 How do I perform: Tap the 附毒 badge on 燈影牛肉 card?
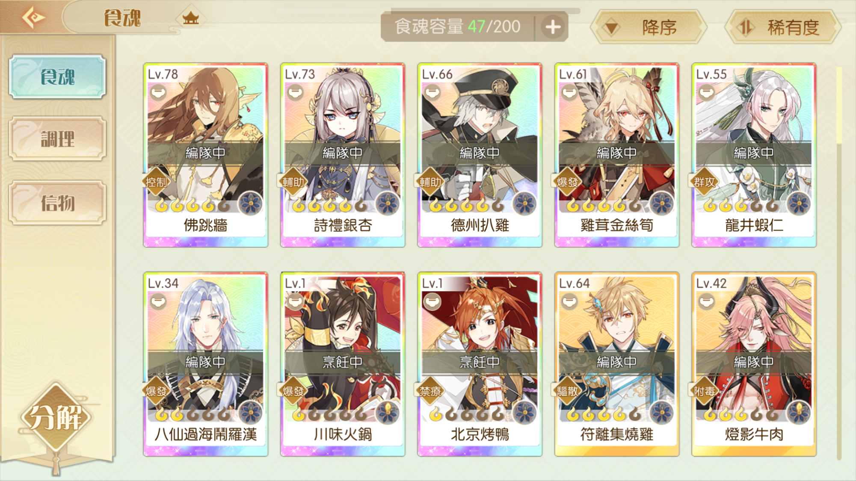704,391
